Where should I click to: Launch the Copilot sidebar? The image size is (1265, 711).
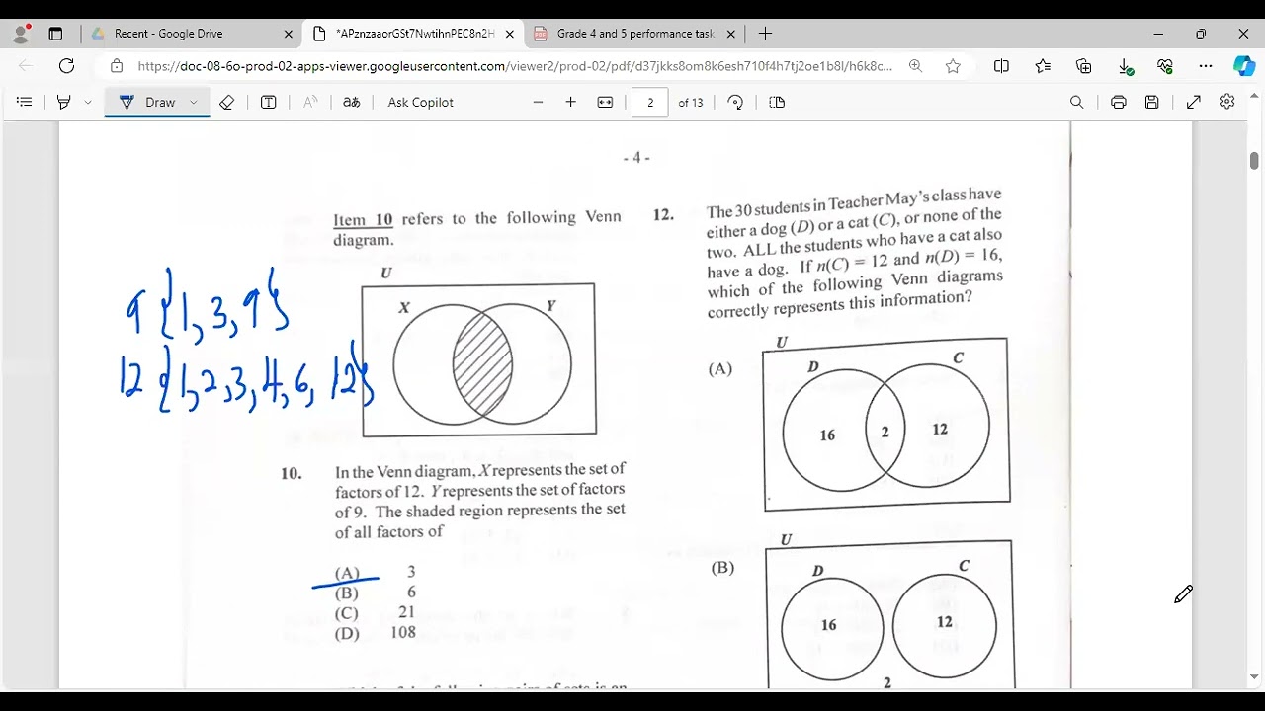(1244, 66)
